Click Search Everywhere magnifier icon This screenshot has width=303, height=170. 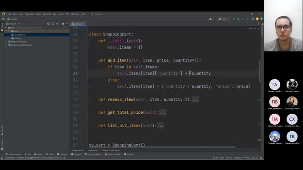253,19
